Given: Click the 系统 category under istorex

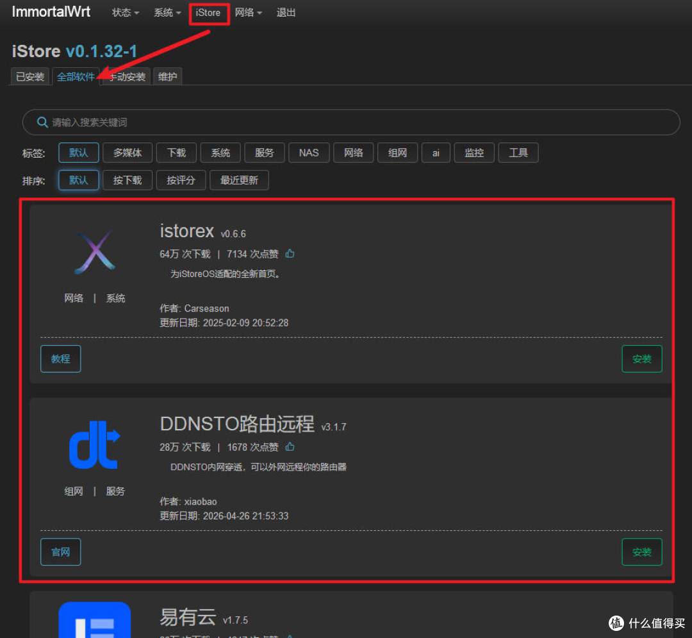Looking at the screenshot, I should [115, 298].
